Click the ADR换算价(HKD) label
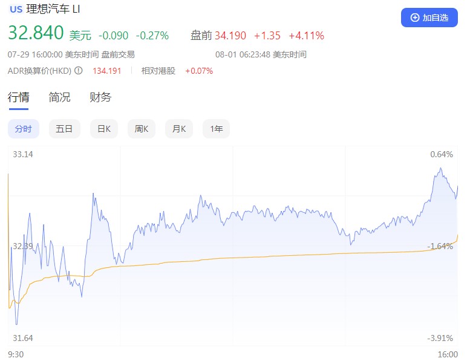This screenshot has width=470, height=364. [x=39, y=71]
